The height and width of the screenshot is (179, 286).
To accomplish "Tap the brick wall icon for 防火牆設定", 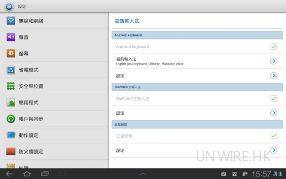I will click(x=11, y=151).
